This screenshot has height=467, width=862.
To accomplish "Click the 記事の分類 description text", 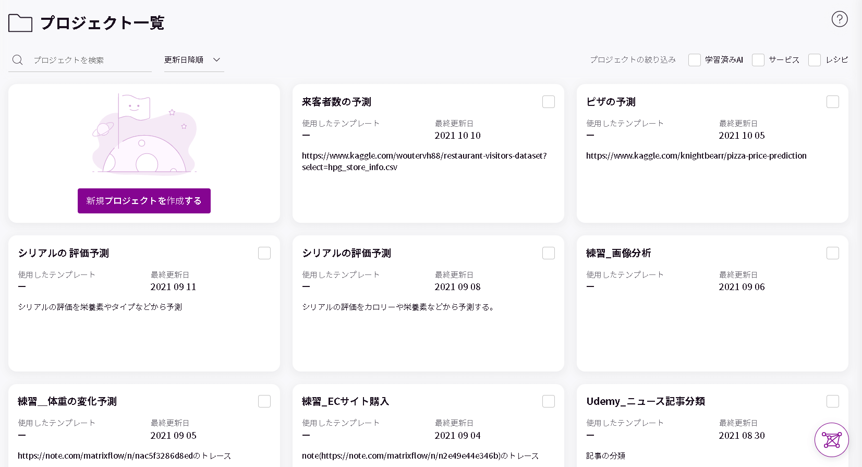I will coord(605,456).
